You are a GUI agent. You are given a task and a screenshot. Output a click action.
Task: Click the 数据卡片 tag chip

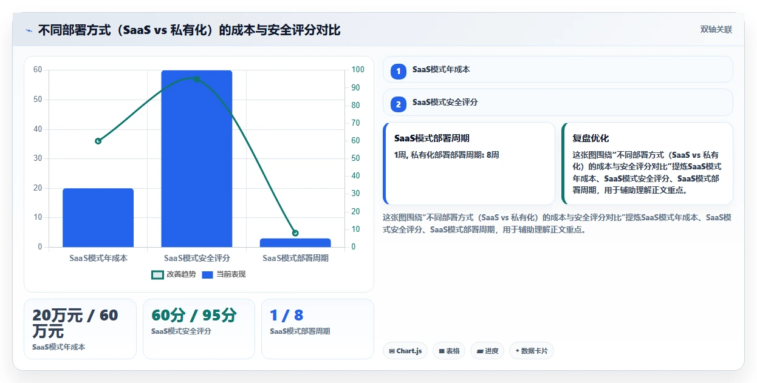tap(532, 351)
